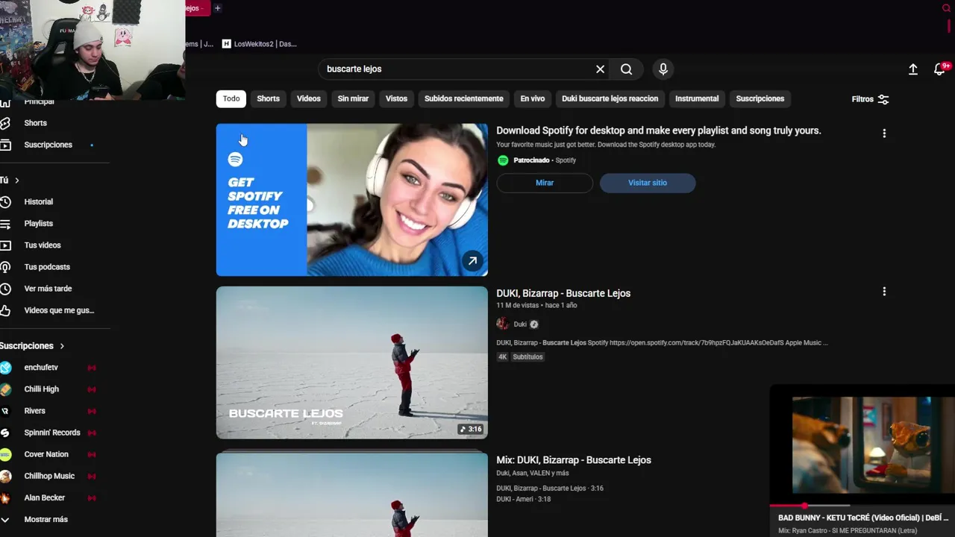This screenshot has width=955, height=537.
Task: Click the magnifying glass search button
Action: click(x=626, y=69)
